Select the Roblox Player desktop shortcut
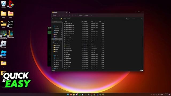171x96 pixels. tap(3, 44)
